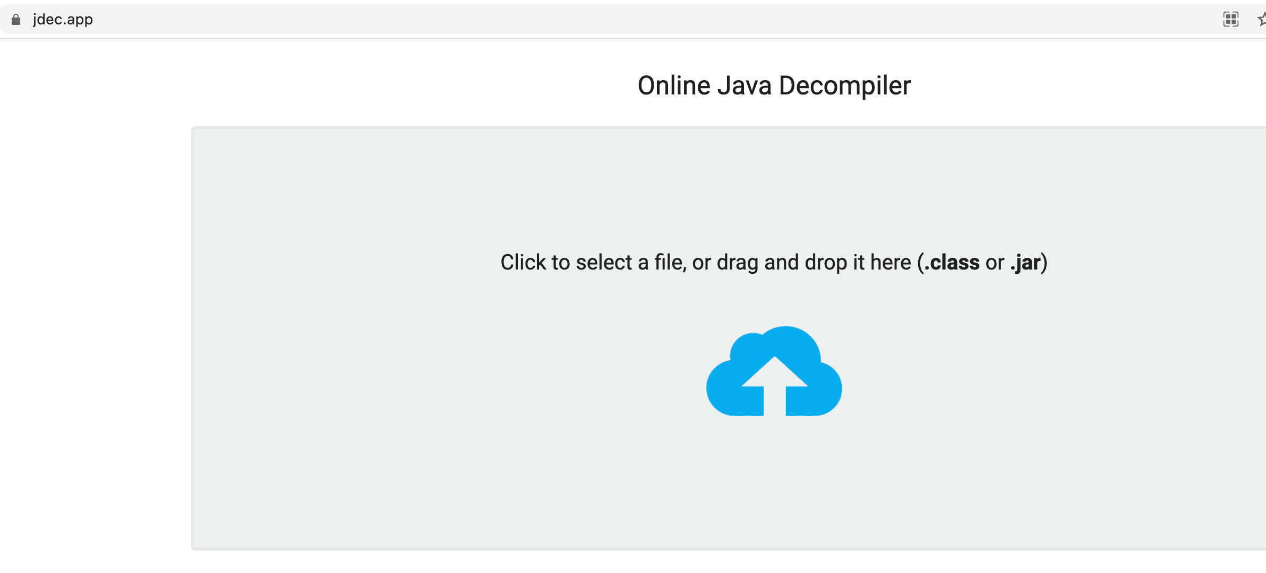Focus the address bar's empty middle area
The width and height of the screenshot is (1266, 573).
point(637,20)
